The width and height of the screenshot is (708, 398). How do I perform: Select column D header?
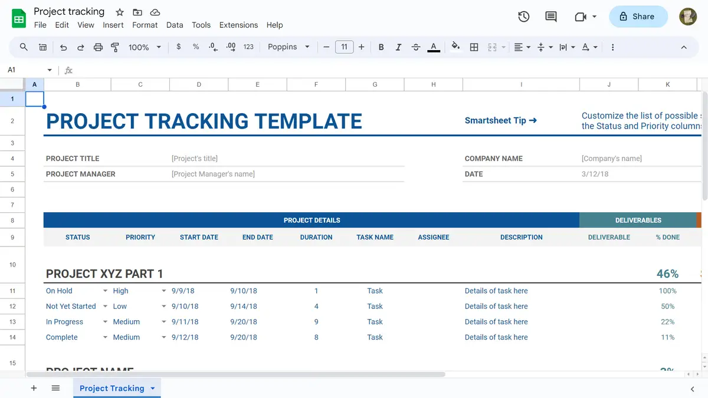point(199,85)
